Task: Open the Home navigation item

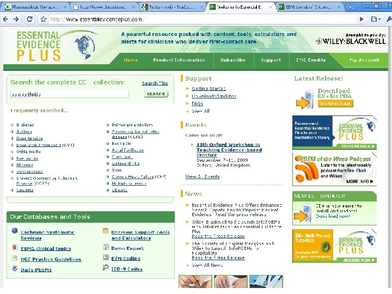Action: [x=131, y=60]
